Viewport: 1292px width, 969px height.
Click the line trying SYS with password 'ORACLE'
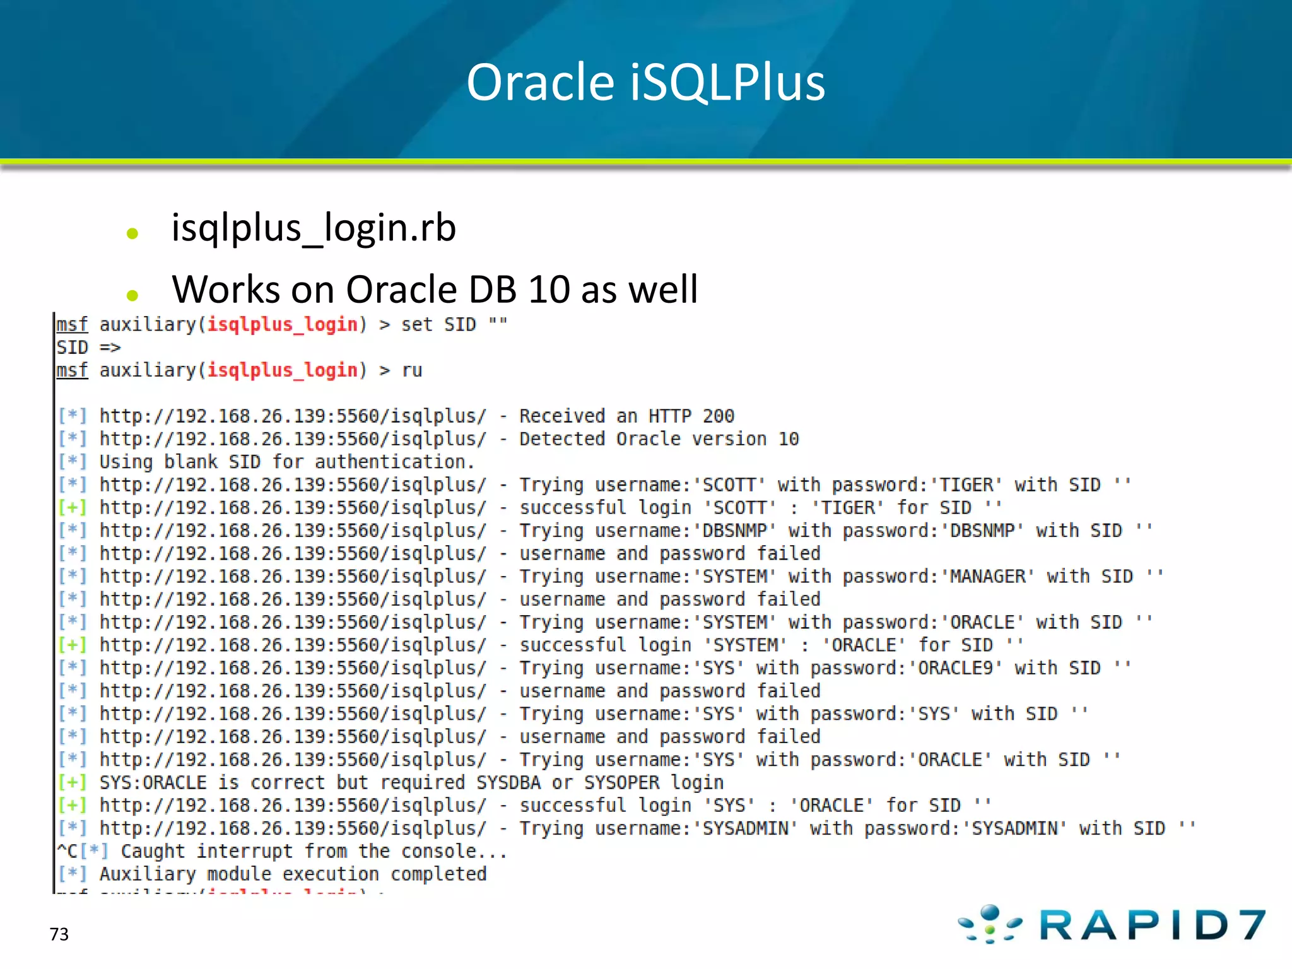590,760
